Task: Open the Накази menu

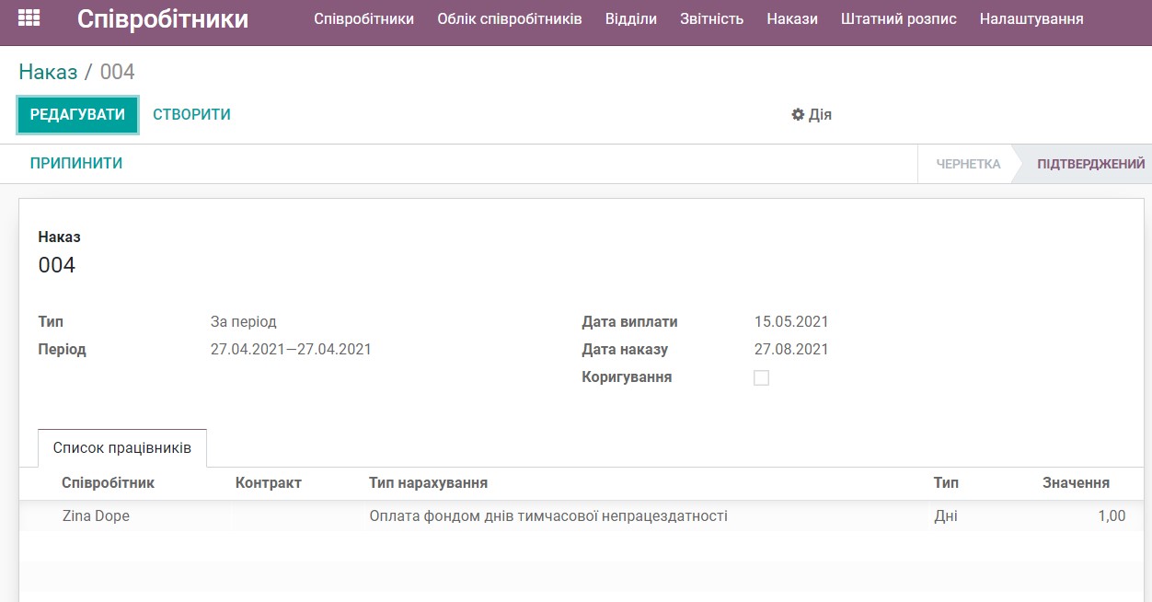Action: pyautogui.click(x=791, y=17)
